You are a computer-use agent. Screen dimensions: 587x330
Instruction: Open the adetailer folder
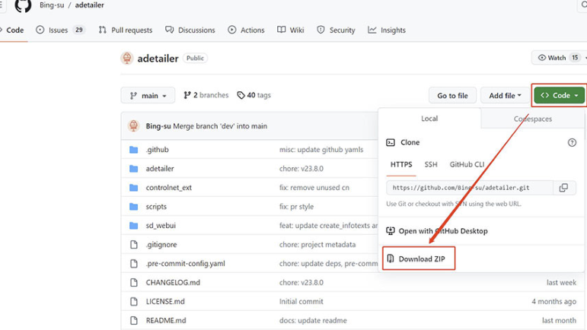point(160,169)
